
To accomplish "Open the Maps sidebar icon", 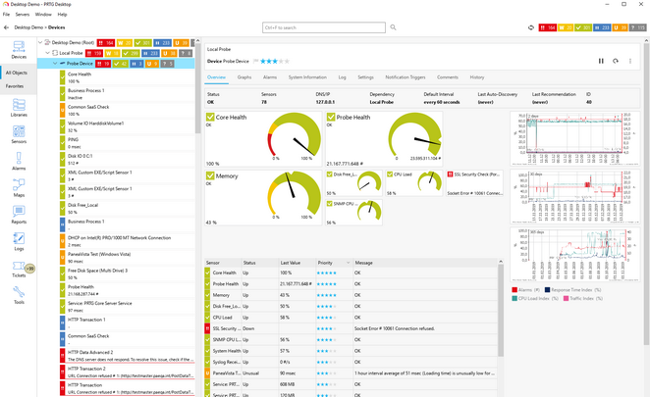I will [19, 187].
